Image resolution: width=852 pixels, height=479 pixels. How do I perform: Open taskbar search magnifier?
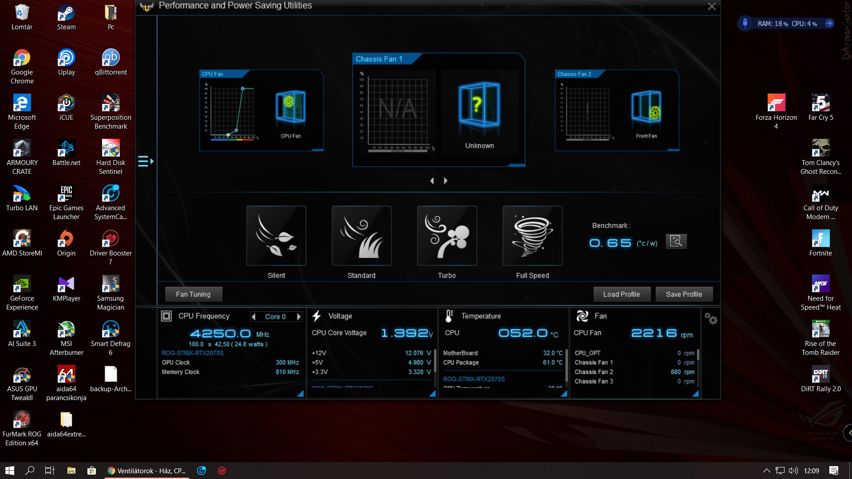pos(30,471)
